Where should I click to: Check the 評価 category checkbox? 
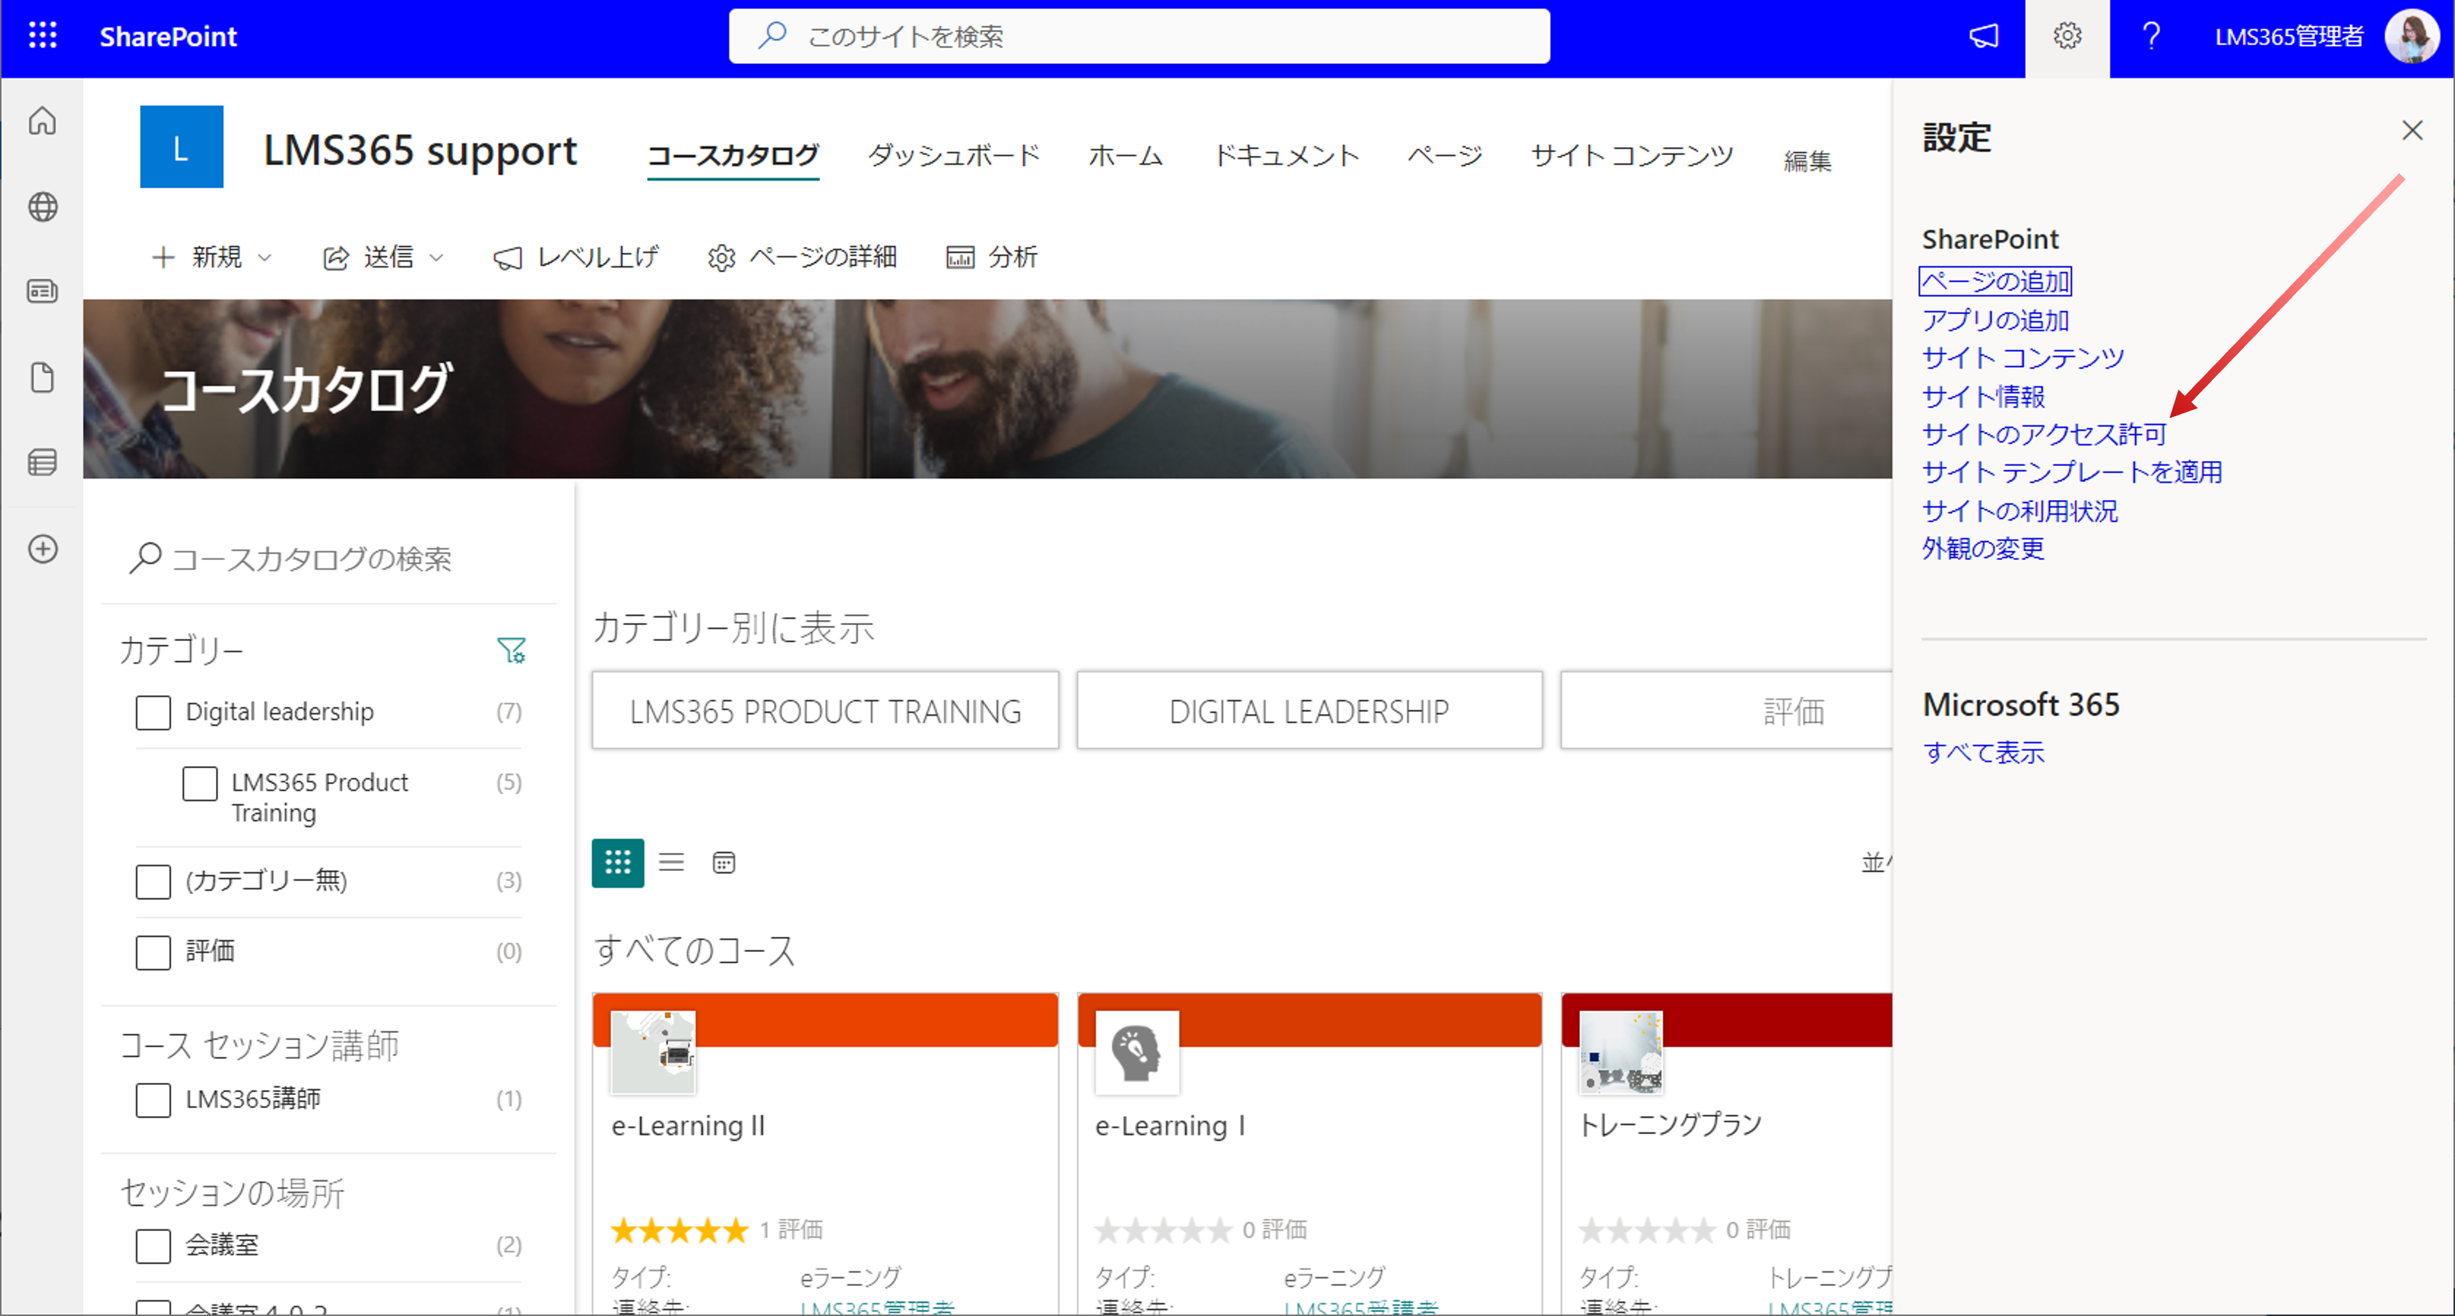pos(153,952)
